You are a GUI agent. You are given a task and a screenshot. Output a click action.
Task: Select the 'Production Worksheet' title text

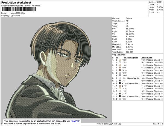(16, 3)
